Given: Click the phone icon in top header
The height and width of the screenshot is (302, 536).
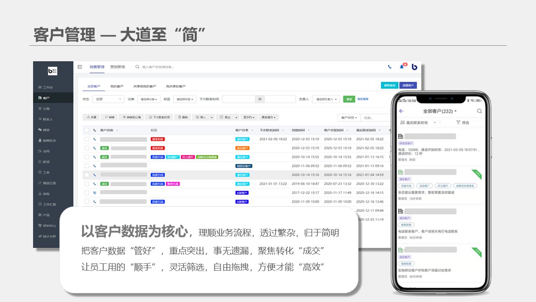Looking at the screenshot, I should [x=390, y=67].
